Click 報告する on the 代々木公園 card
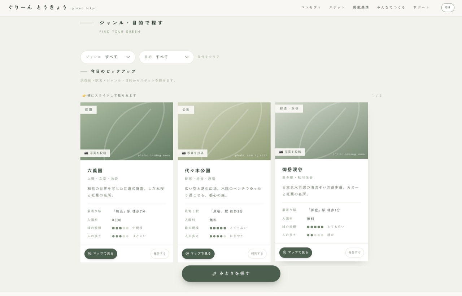Screen dimensions: 462x296 257,254
